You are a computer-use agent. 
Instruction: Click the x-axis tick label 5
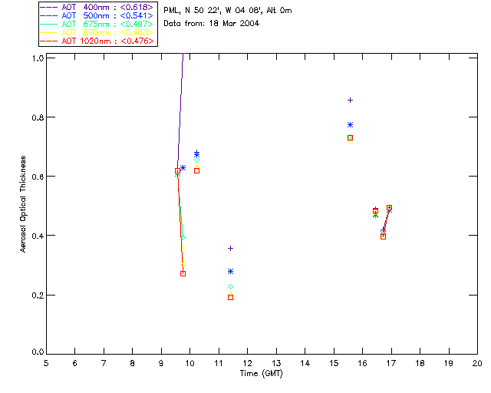pos(46,363)
